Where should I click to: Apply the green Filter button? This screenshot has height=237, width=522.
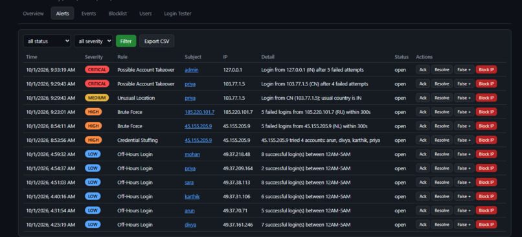(126, 41)
